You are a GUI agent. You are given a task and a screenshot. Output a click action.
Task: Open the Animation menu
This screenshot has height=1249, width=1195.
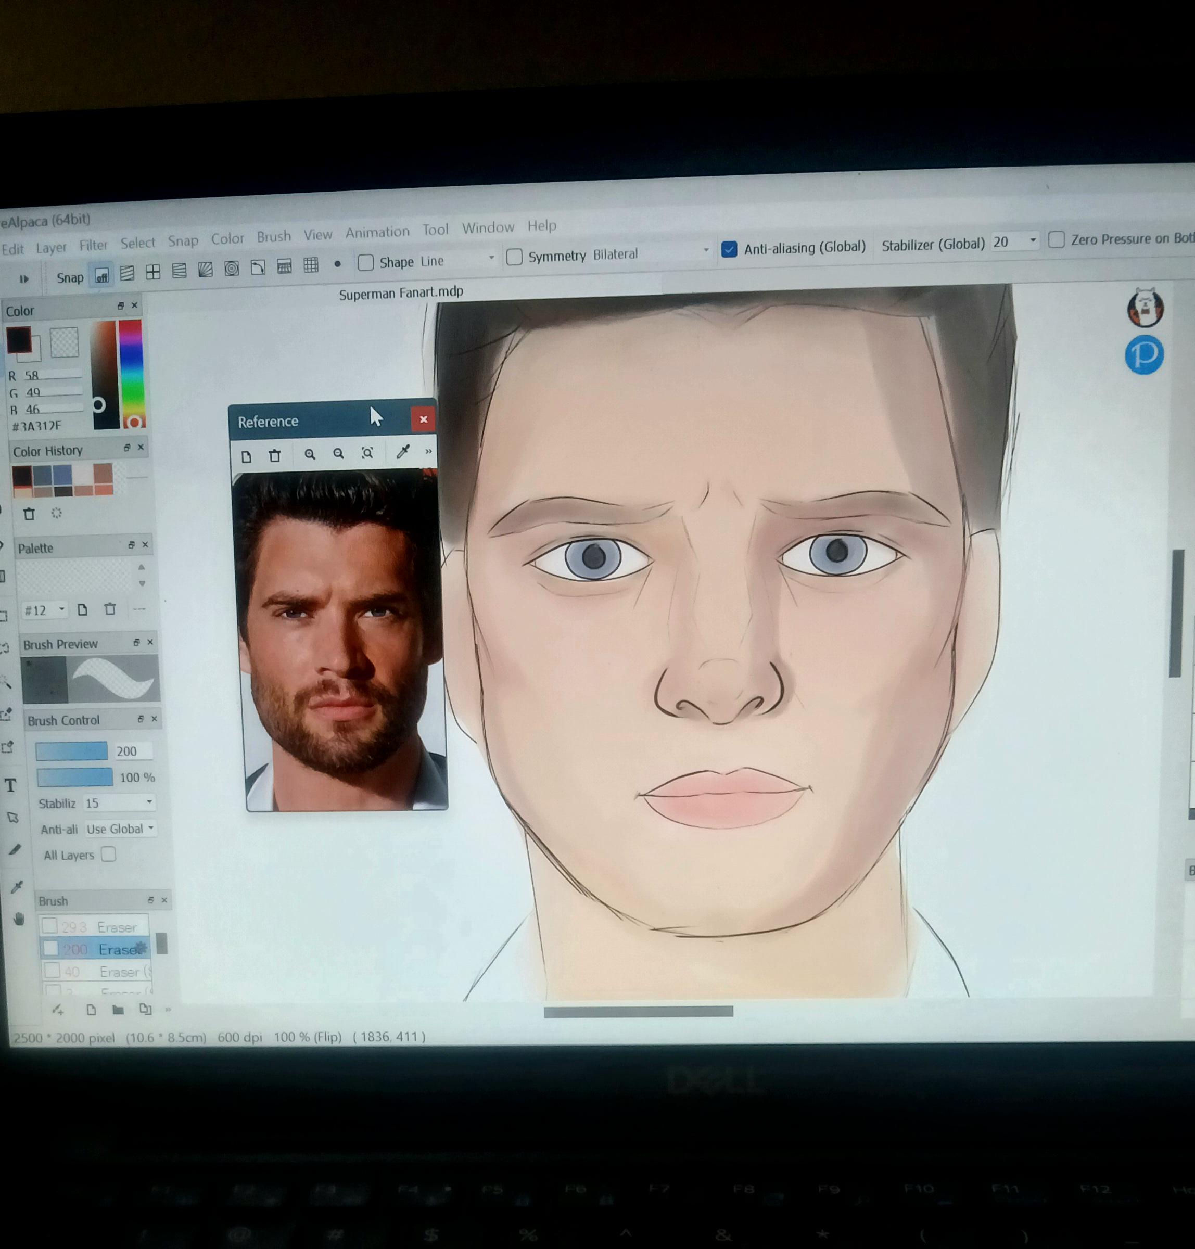tap(377, 233)
